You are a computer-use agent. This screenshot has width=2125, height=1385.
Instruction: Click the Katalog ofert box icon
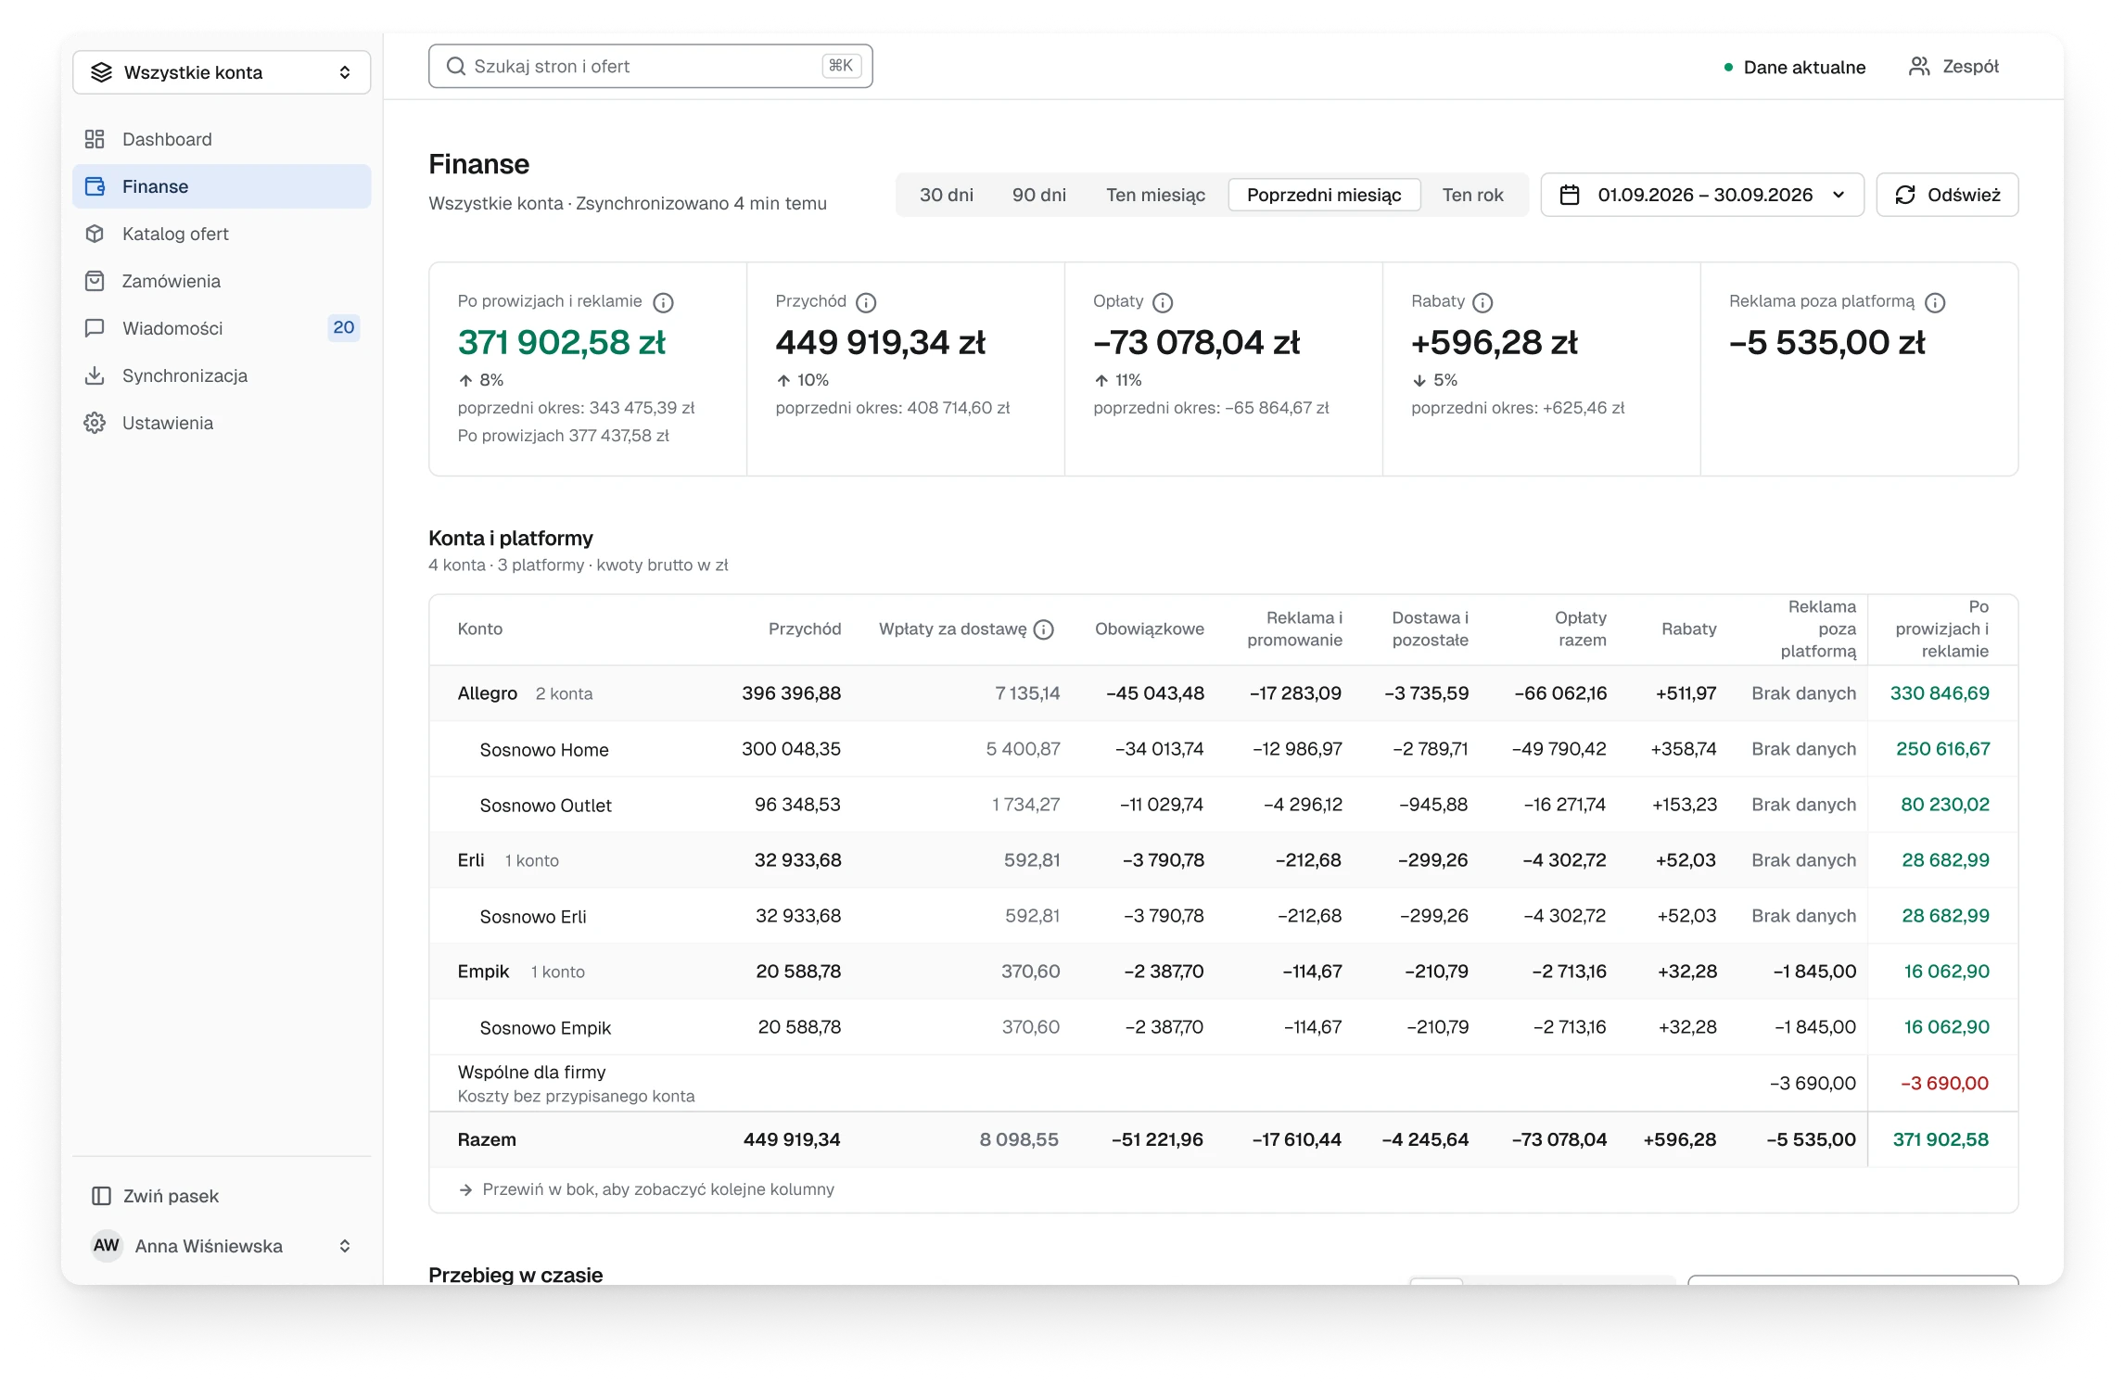point(95,234)
